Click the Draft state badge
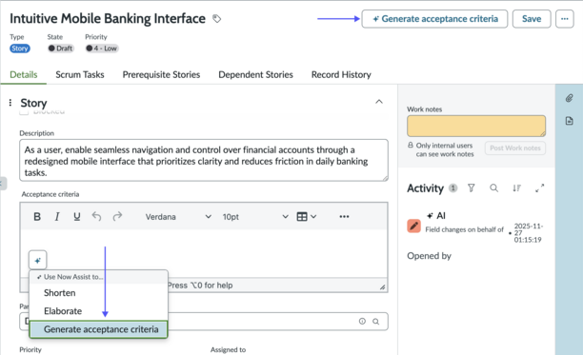The image size is (583, 355). (x=61, y=49)
